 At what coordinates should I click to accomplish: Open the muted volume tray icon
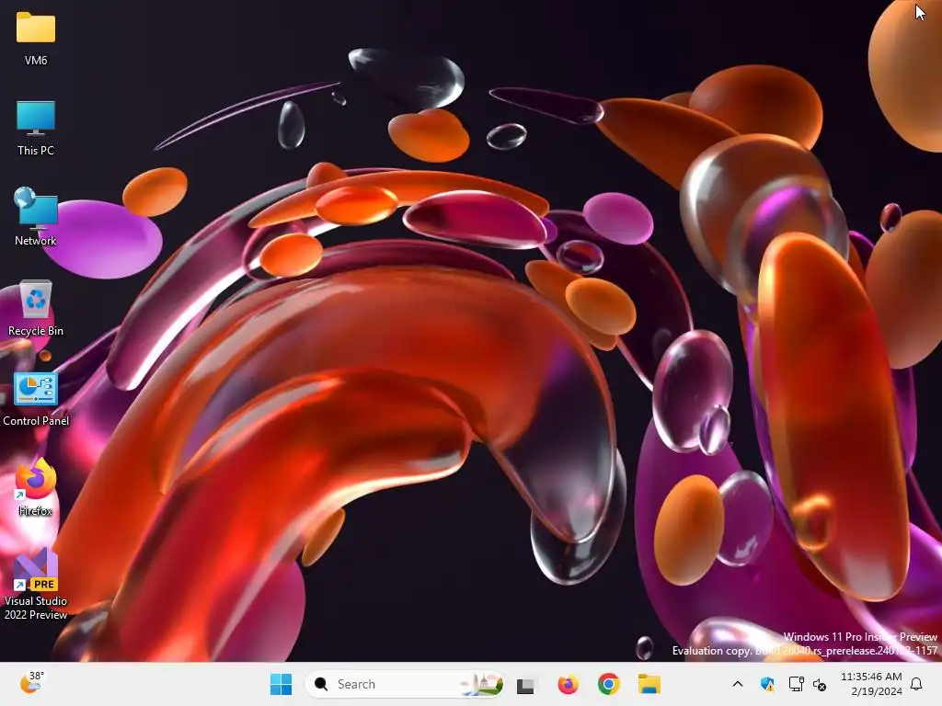820,684
